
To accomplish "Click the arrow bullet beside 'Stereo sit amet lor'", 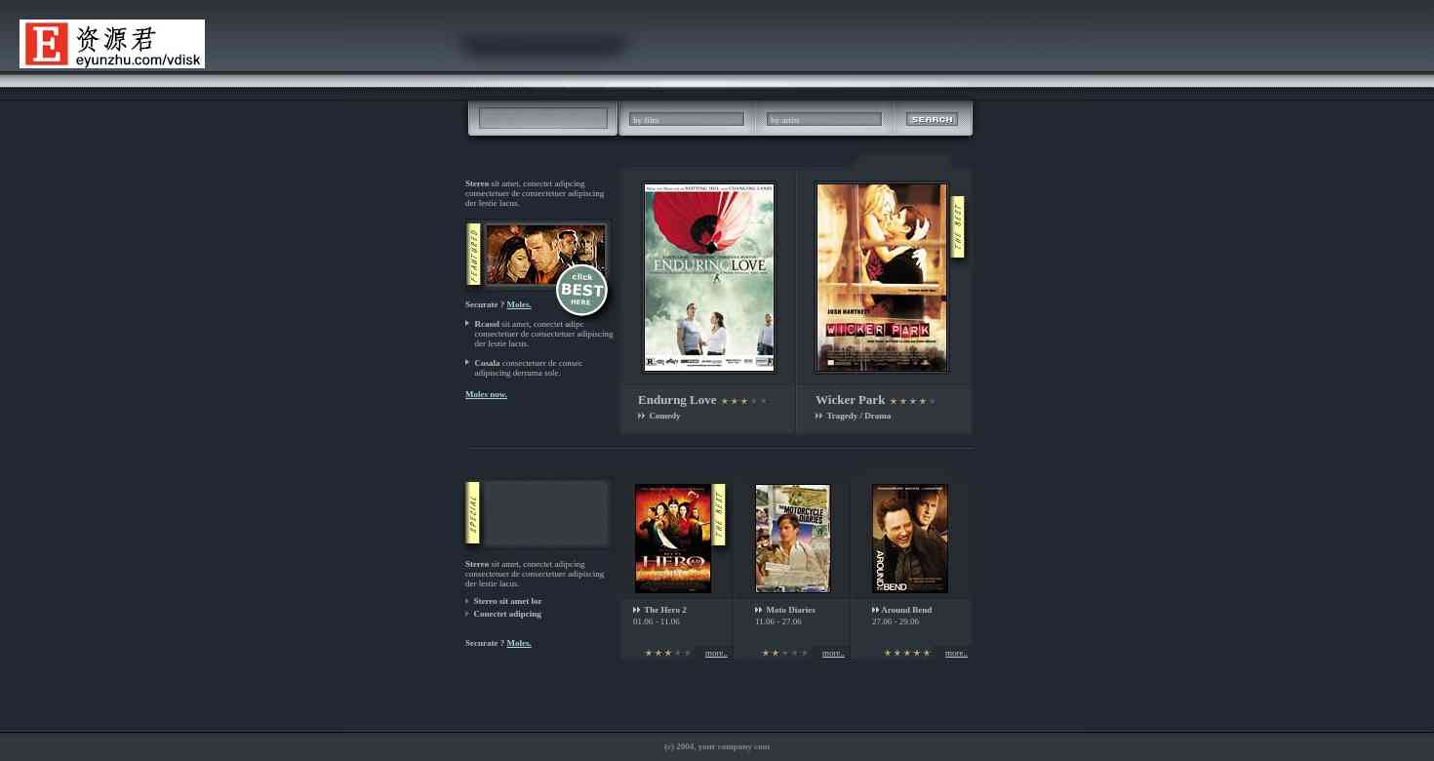I will pyautogui.click(x=467, y=601).
